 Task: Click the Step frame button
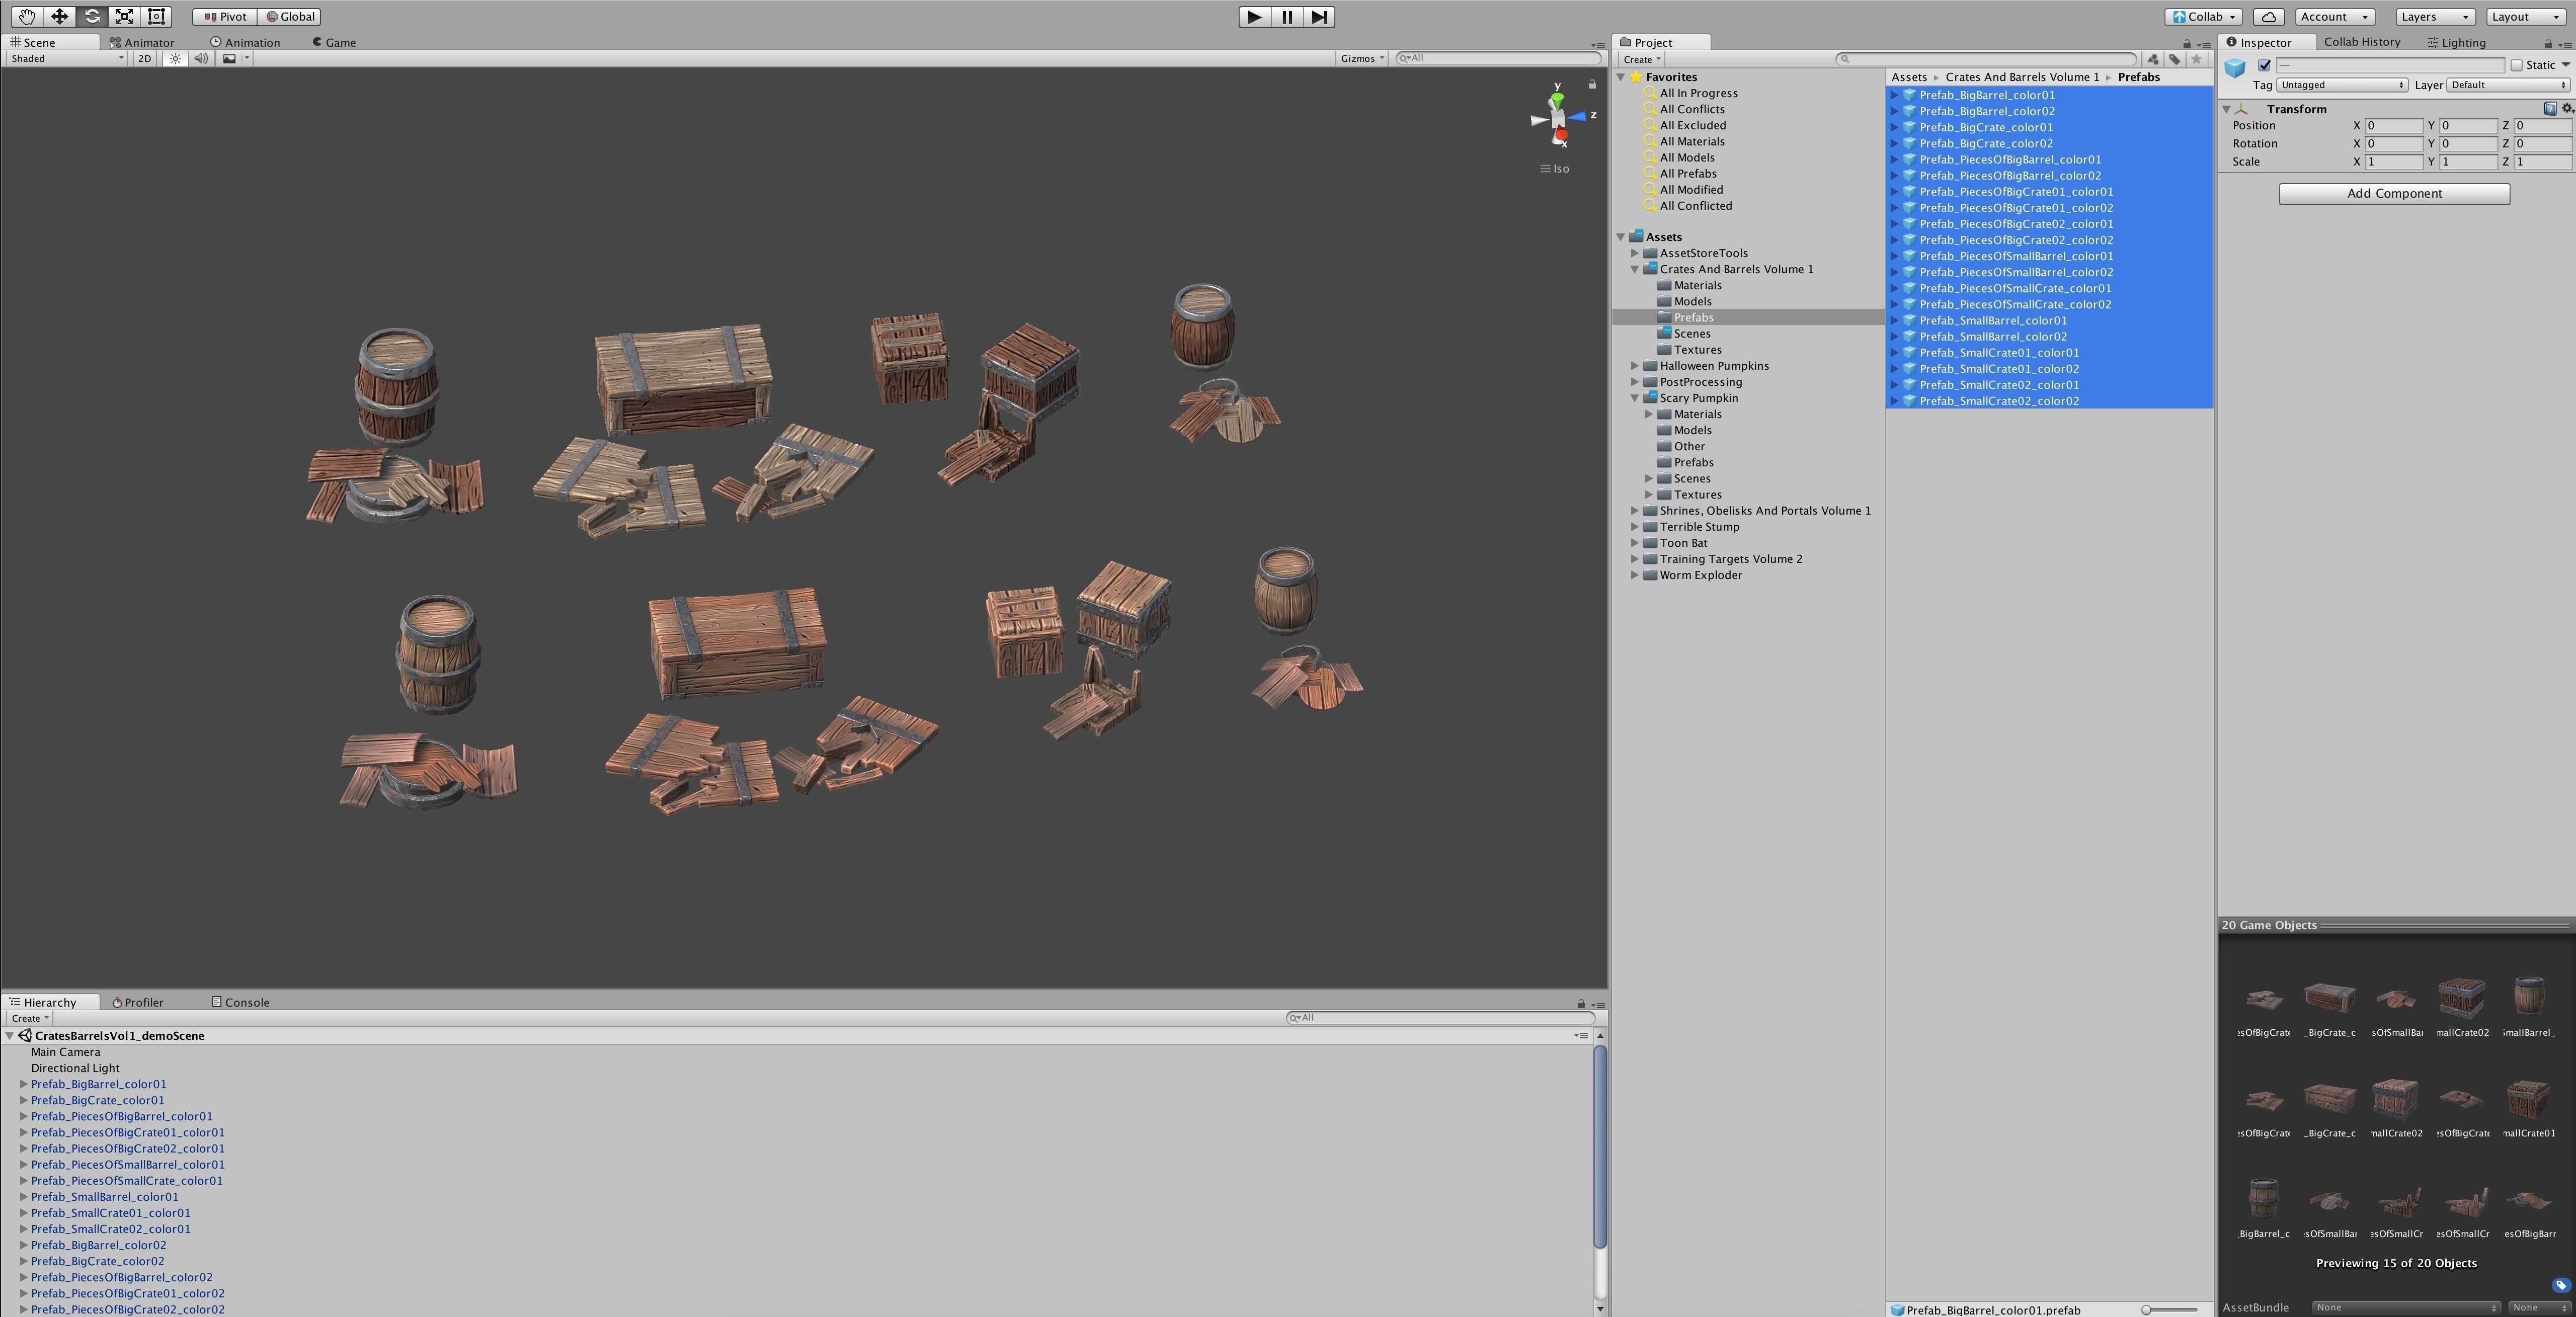click(x=1319, y=16)
